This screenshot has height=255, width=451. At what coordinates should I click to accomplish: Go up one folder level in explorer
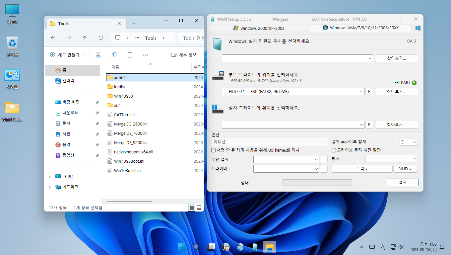tap(85, 38)
